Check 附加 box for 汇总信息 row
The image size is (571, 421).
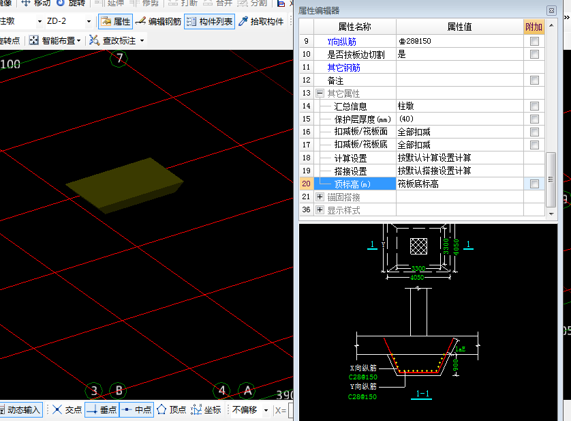(534, 106)
